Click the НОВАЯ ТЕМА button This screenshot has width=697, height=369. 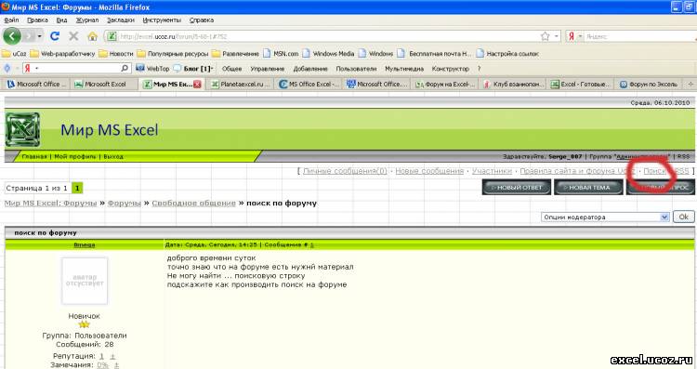(x=588, y=187)
